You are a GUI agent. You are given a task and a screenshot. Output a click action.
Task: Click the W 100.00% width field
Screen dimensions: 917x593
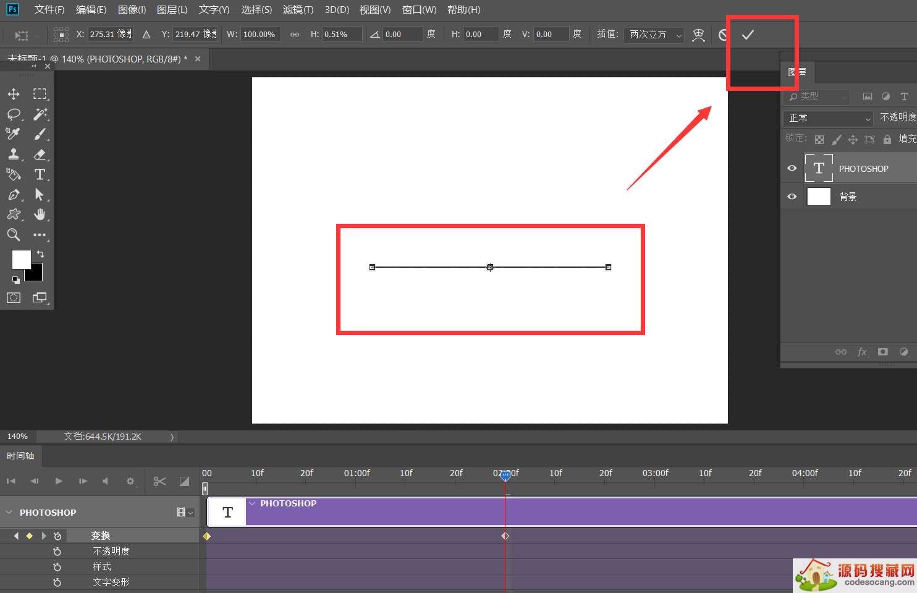coord(261,35)
